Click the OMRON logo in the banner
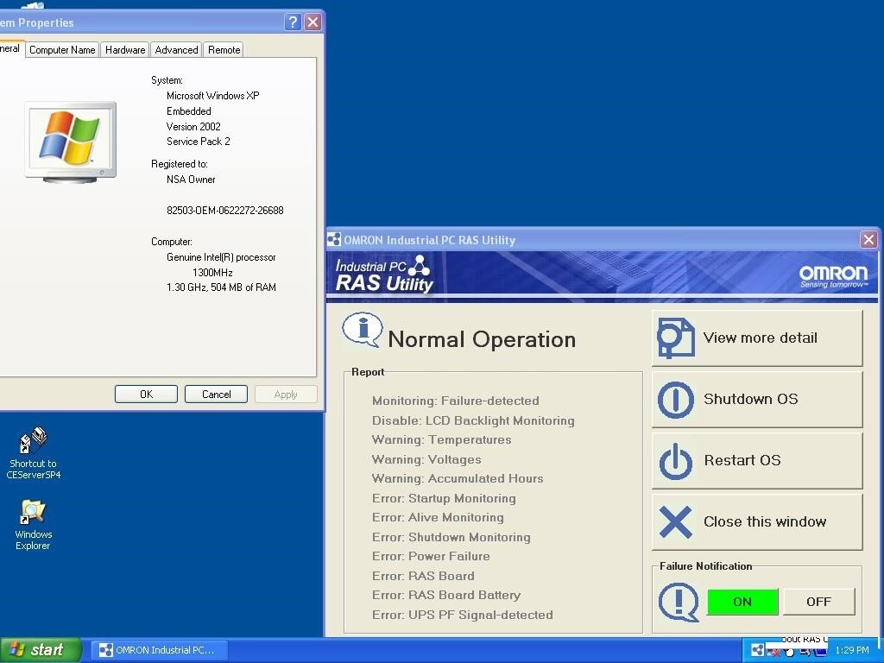 833,275
